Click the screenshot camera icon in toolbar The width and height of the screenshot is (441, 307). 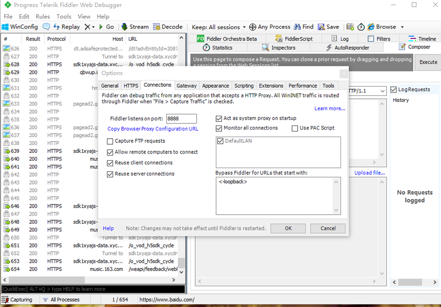click(350, 27)
